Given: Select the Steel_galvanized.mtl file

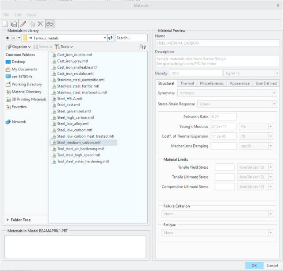Looking at the screenshot, I should click(71, 111).
